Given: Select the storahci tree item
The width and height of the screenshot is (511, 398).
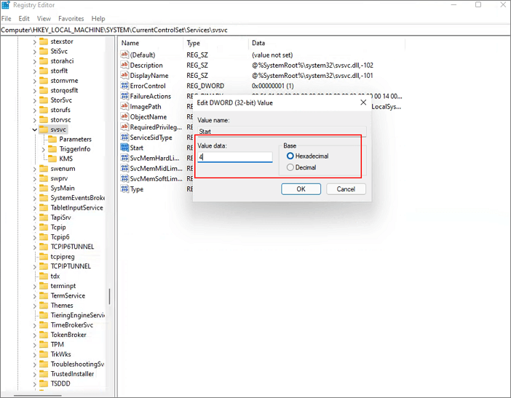Looking at the screenshot, I should coord(63,61).
